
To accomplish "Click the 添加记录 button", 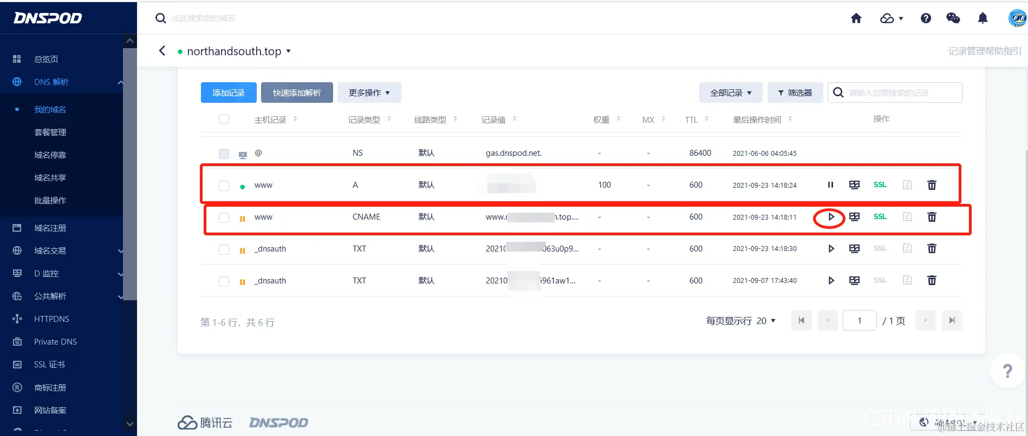I will [x=229, y=93].
